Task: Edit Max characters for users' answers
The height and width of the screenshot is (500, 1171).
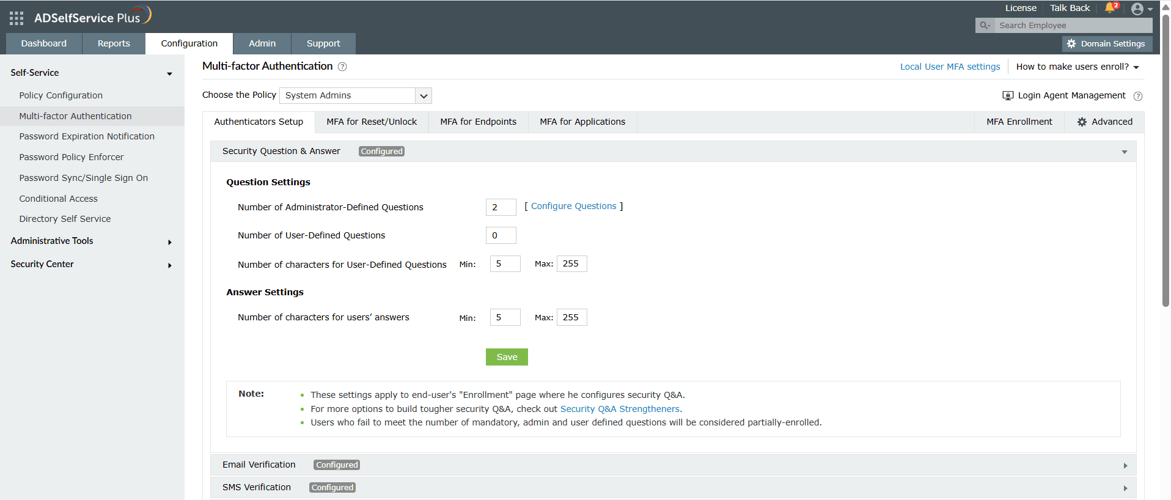Action: click(572, 317)
